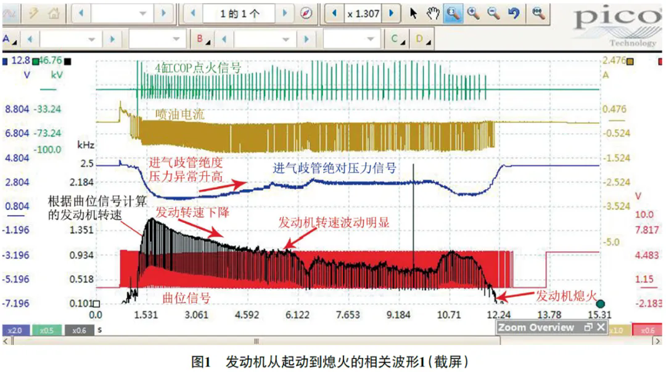Viewport: 666px width, 372px height.
Task: Click the '曲位信号' label
Action: [x=187, y=298]
